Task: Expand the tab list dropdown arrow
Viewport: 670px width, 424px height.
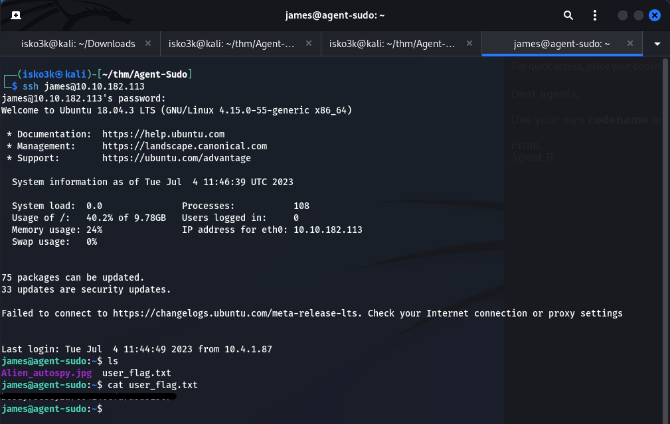Action: coord(657,44)
